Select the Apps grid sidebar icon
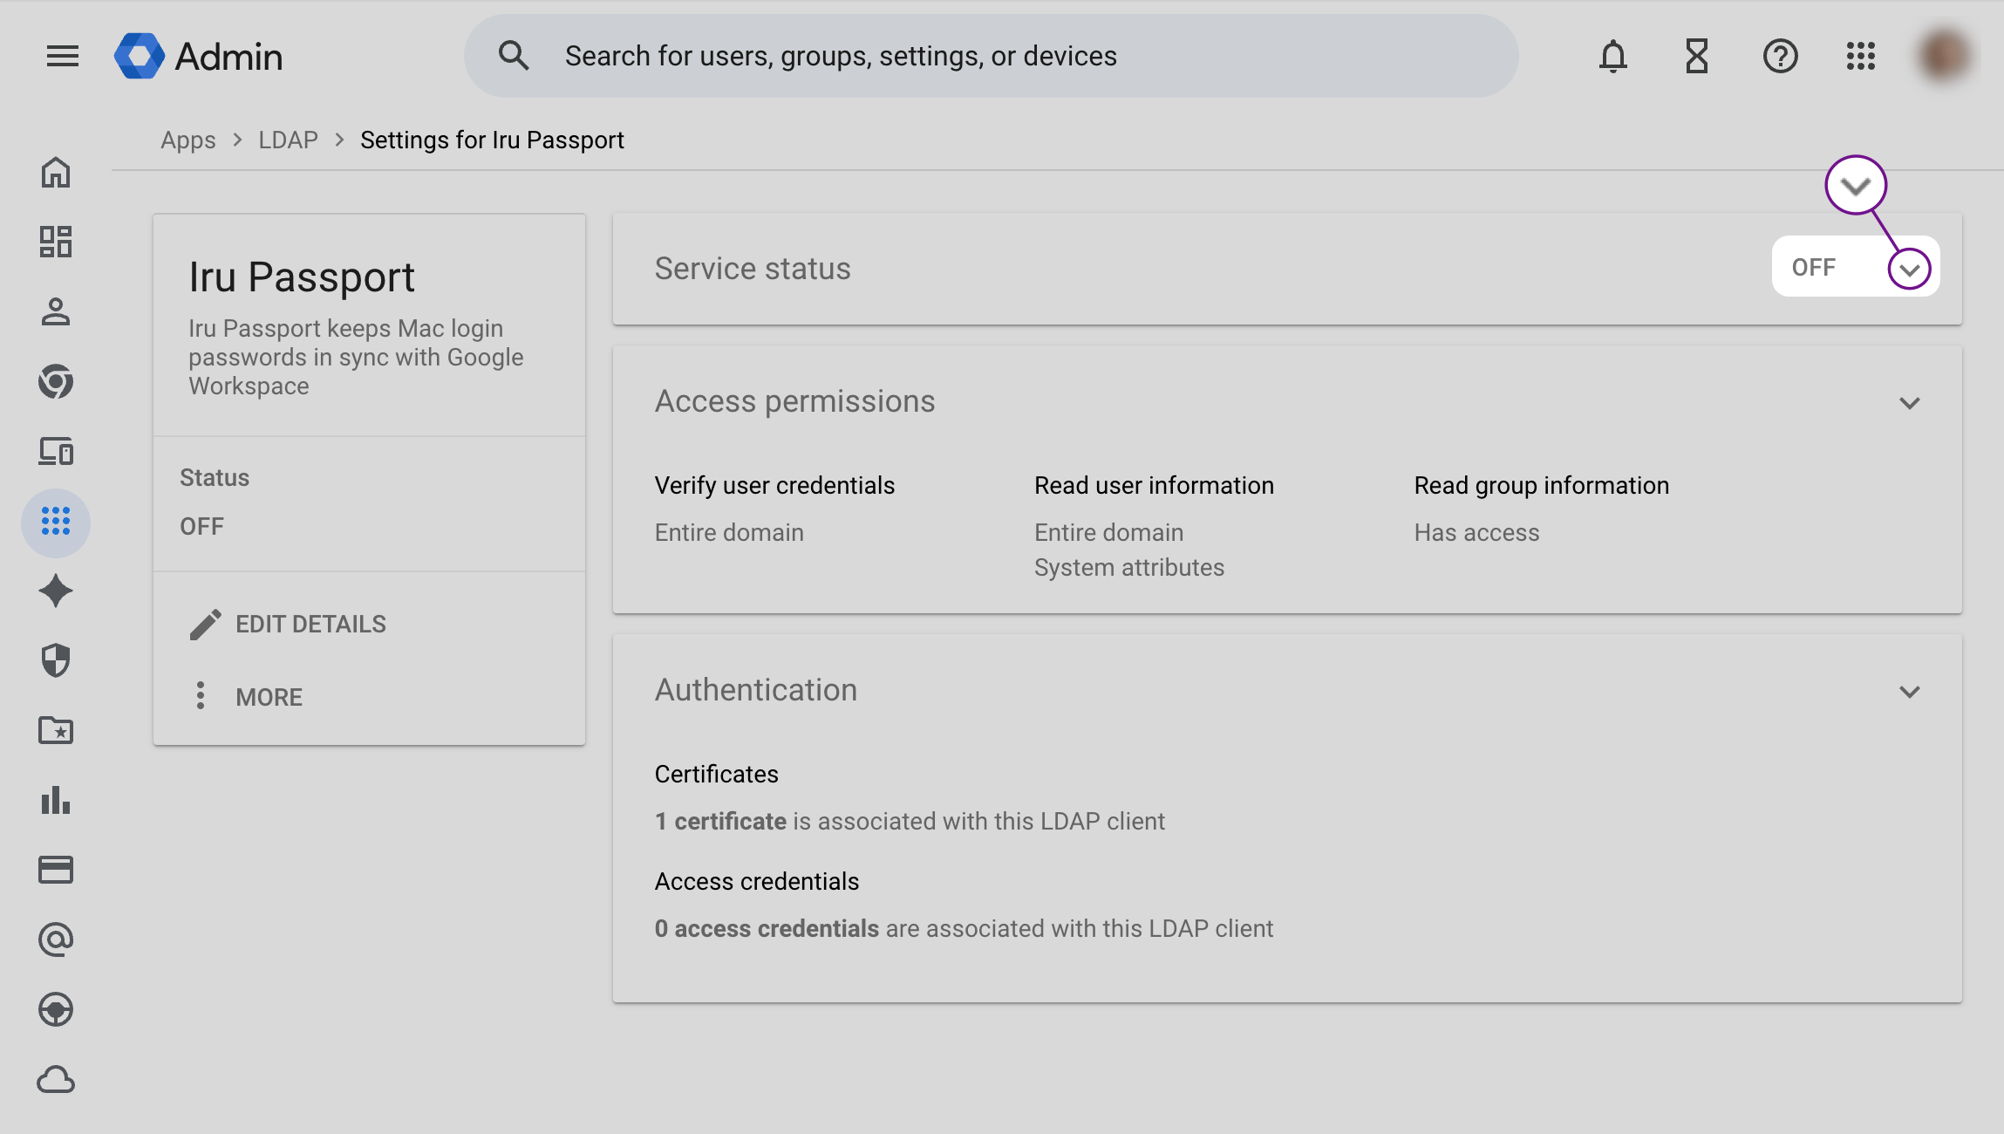This screenshot has width=2004, height=1134. click(56, 522)
